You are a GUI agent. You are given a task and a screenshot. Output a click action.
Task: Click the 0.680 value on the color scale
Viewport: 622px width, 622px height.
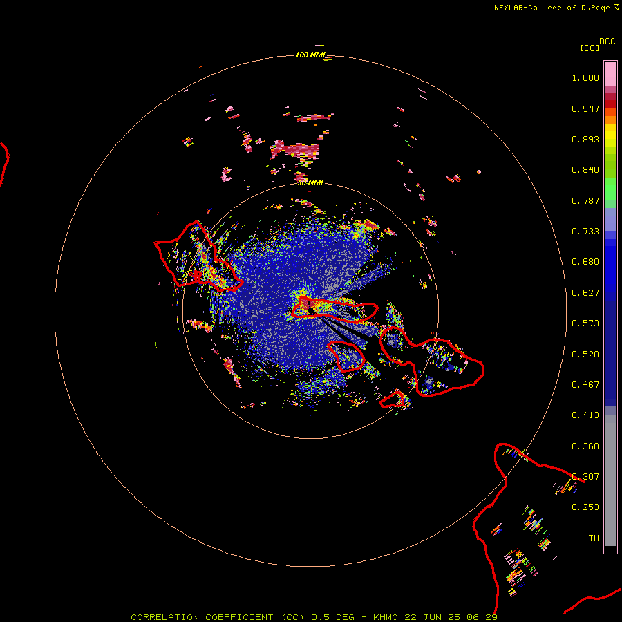click(x=585, y=262)
